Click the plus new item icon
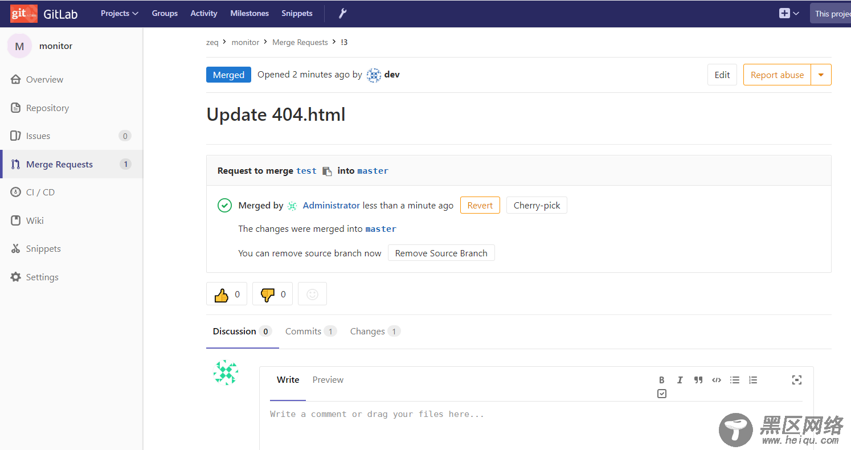 coord(784,13)
